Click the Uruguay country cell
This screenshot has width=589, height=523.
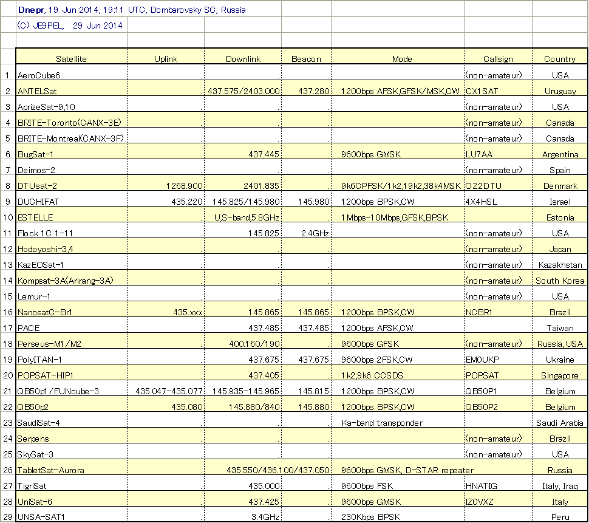pyautogui.click(x=560, y=88)
